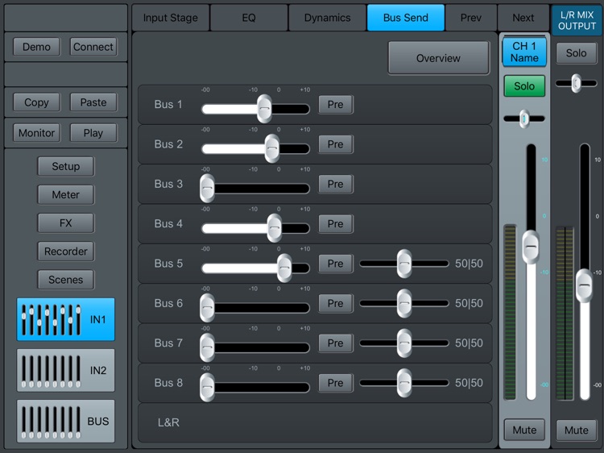
Task: Toggle Solo on L/R Mix Output
Action: click(577, 53)
